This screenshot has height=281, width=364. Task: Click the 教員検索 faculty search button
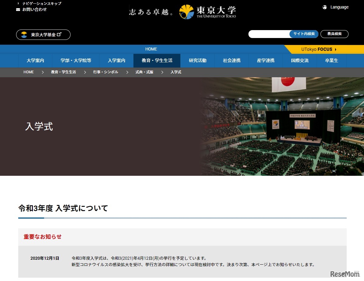point(334,34)
